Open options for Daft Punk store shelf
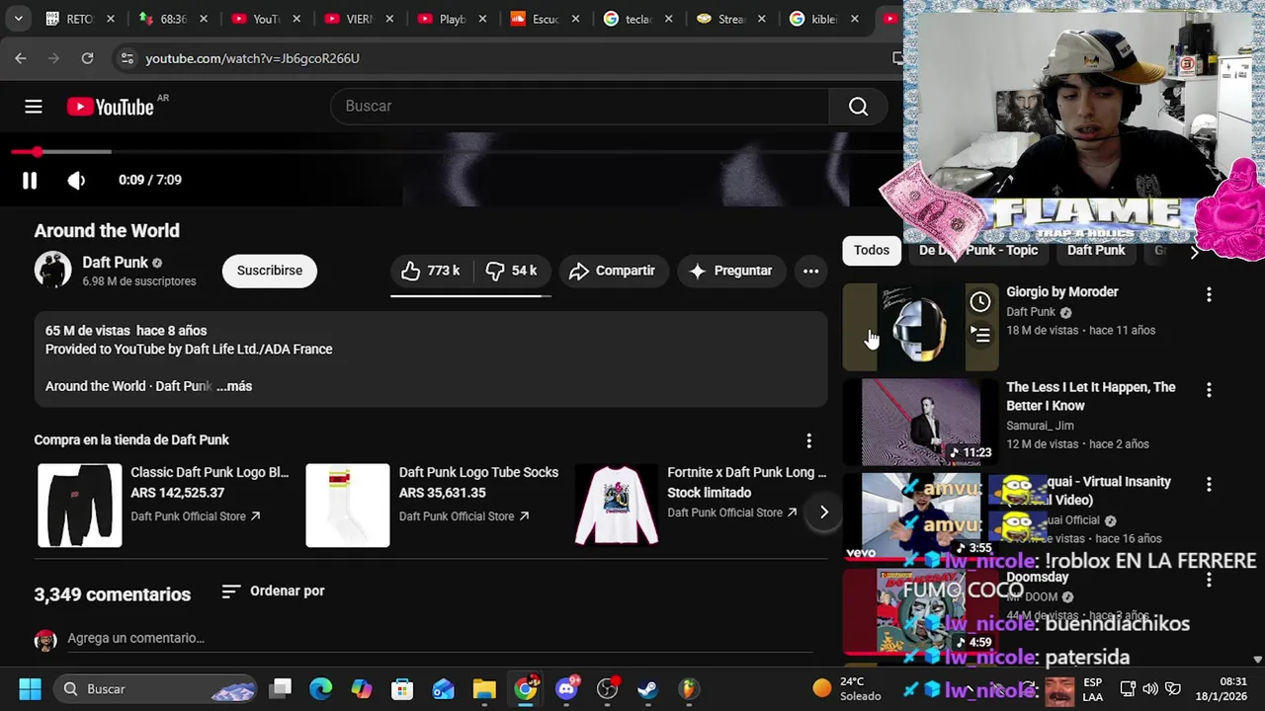This screenshot has width=1265, height=711. 808,440
